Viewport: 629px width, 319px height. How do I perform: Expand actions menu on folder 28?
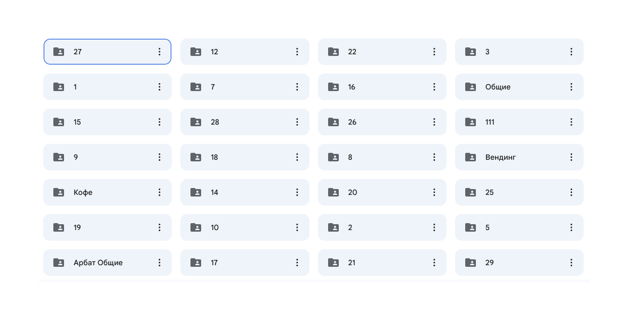pos(297,122)
